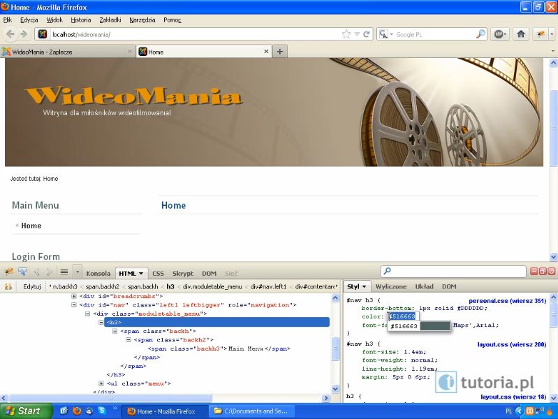Screen dimensions: 558x419
Task: Open the Styl panel dropdown menu
Action: tap(355, 286)
